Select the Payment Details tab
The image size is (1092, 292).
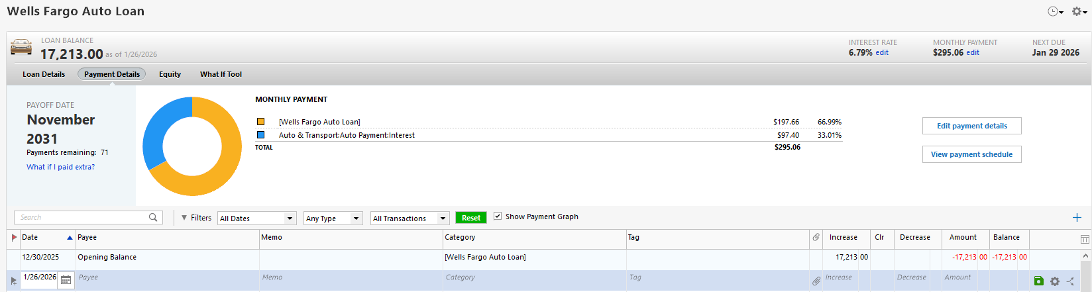(x=112, y=74)
